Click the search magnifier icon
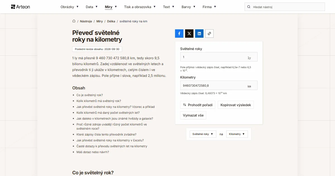 (249, 7)
